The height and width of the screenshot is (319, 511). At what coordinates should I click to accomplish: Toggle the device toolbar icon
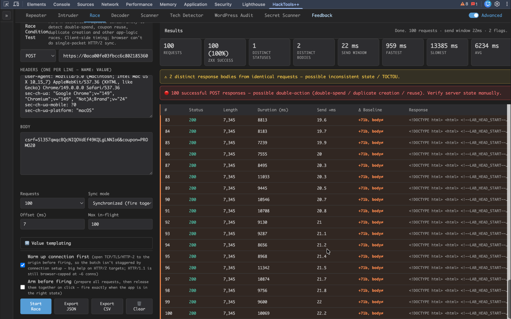(16, 4)
